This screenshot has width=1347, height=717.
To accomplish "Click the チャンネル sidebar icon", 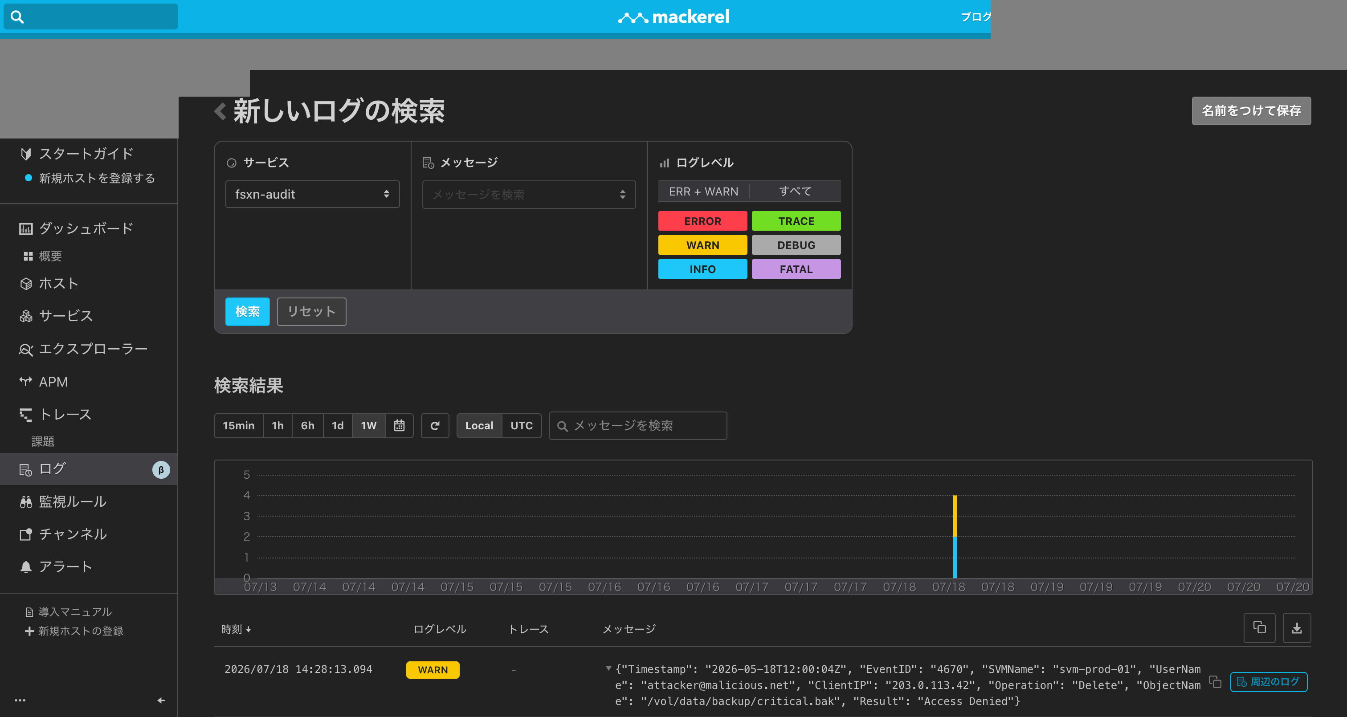I will pyautogui.click(x=26, y=534).
